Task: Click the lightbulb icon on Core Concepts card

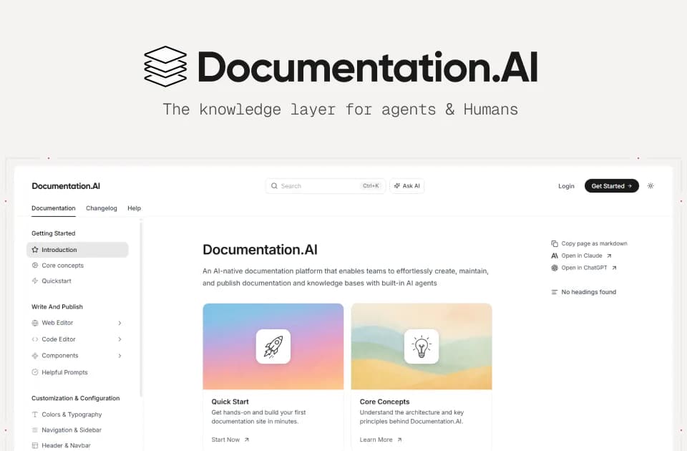Action: point(422,346)
